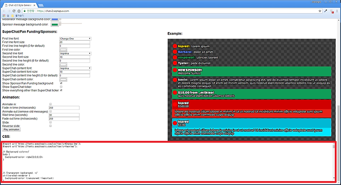Click the green secure lock icon

tap(25, 11)
